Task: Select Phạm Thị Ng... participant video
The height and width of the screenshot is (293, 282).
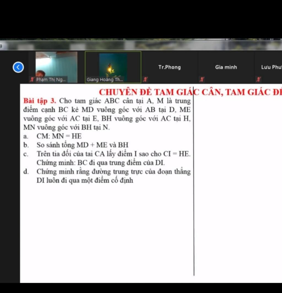Action: click(56, 67)
